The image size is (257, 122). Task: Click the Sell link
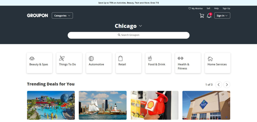pyautogui.click(x=208, y=9)
